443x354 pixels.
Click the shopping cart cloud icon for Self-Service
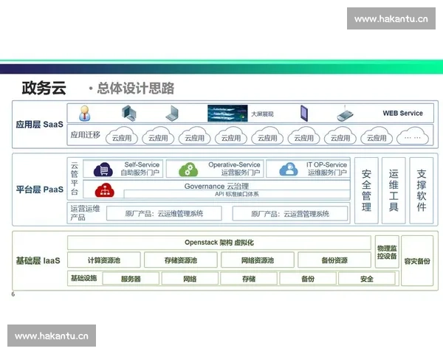point(103,170)
